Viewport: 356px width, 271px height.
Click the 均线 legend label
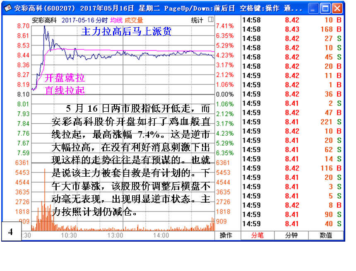[x=116, y=20]
